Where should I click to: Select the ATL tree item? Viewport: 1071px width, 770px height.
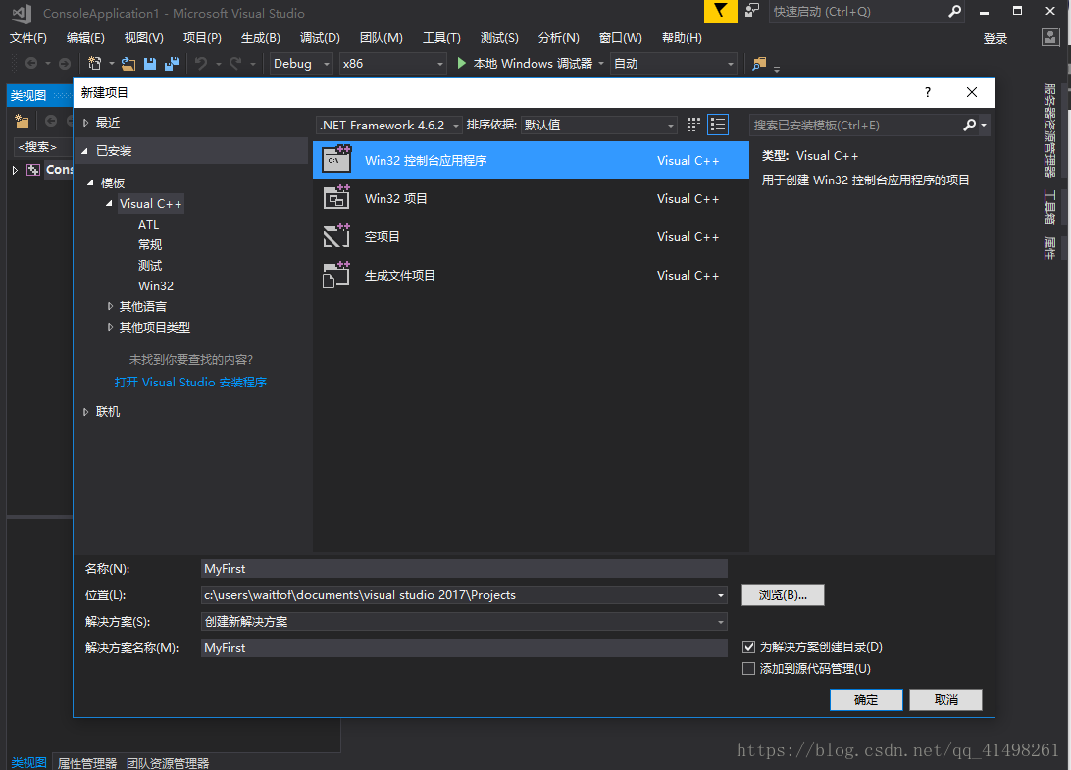(x=148, y=224)
